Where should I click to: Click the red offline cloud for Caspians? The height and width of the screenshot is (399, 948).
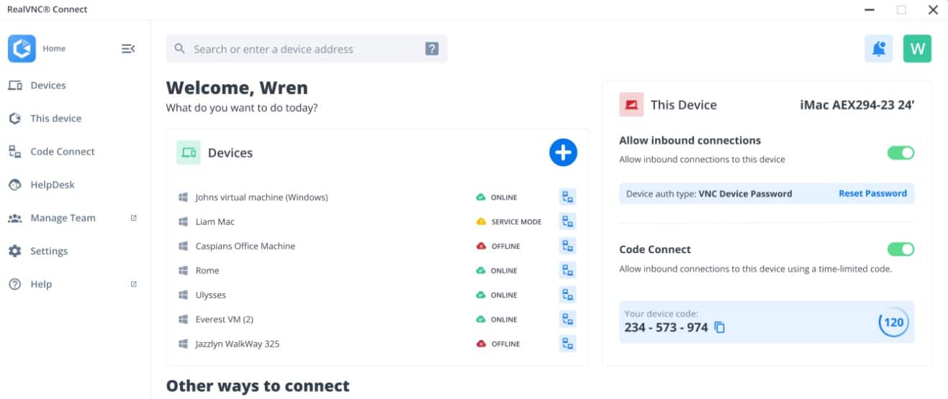click(x=481, y=246)
